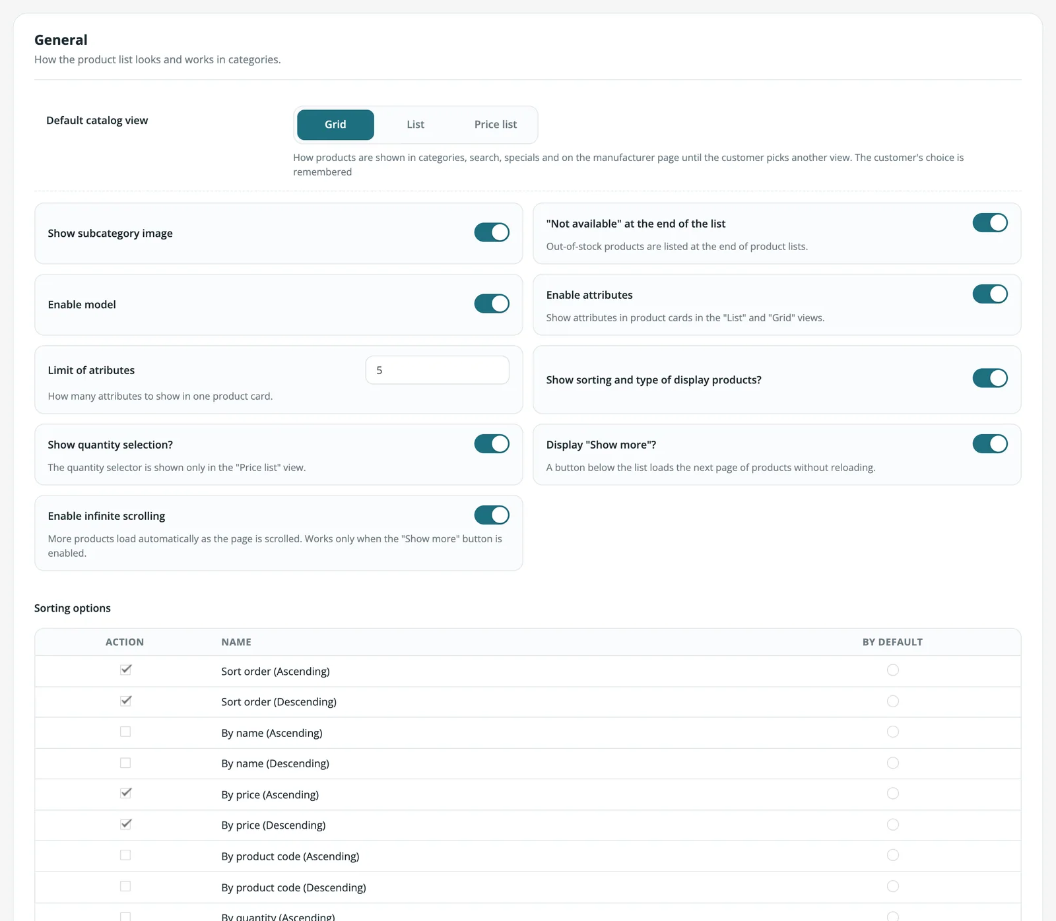Disable the Enable attributes switch
1056x921 pixels.
point(990,294)
